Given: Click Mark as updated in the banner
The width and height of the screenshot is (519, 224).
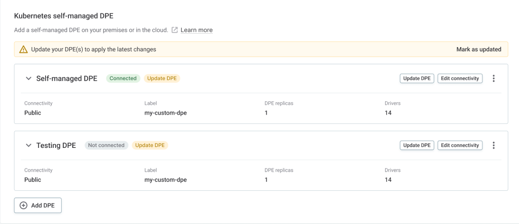Looking at the screenshot, I should [x=479, y=49].
